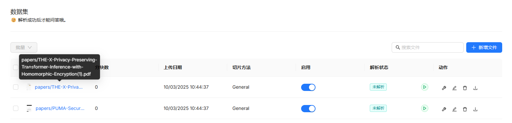Open chunk settings wrench for PUMA paper
The width and height of the screenshot is (512, 123).
444,109
